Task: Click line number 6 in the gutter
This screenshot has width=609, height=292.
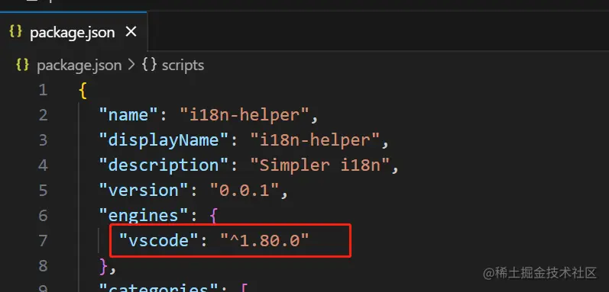Action: click(x=43, y=215)
